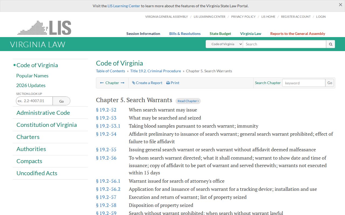
Task: Select Charters in sidebar
Action: (28, 137)
